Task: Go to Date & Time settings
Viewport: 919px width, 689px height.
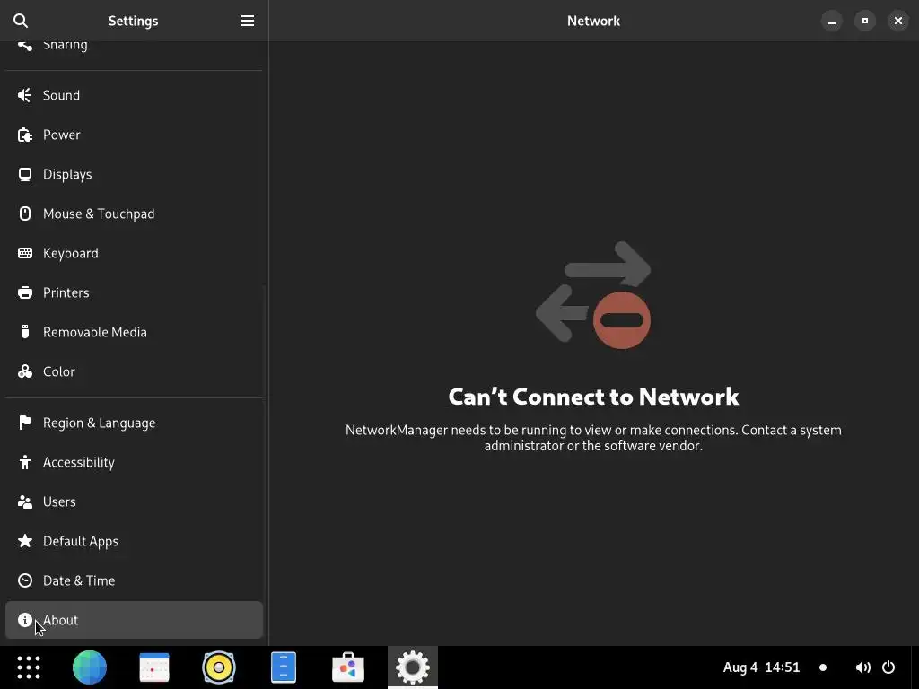Action: click(134, 580)
